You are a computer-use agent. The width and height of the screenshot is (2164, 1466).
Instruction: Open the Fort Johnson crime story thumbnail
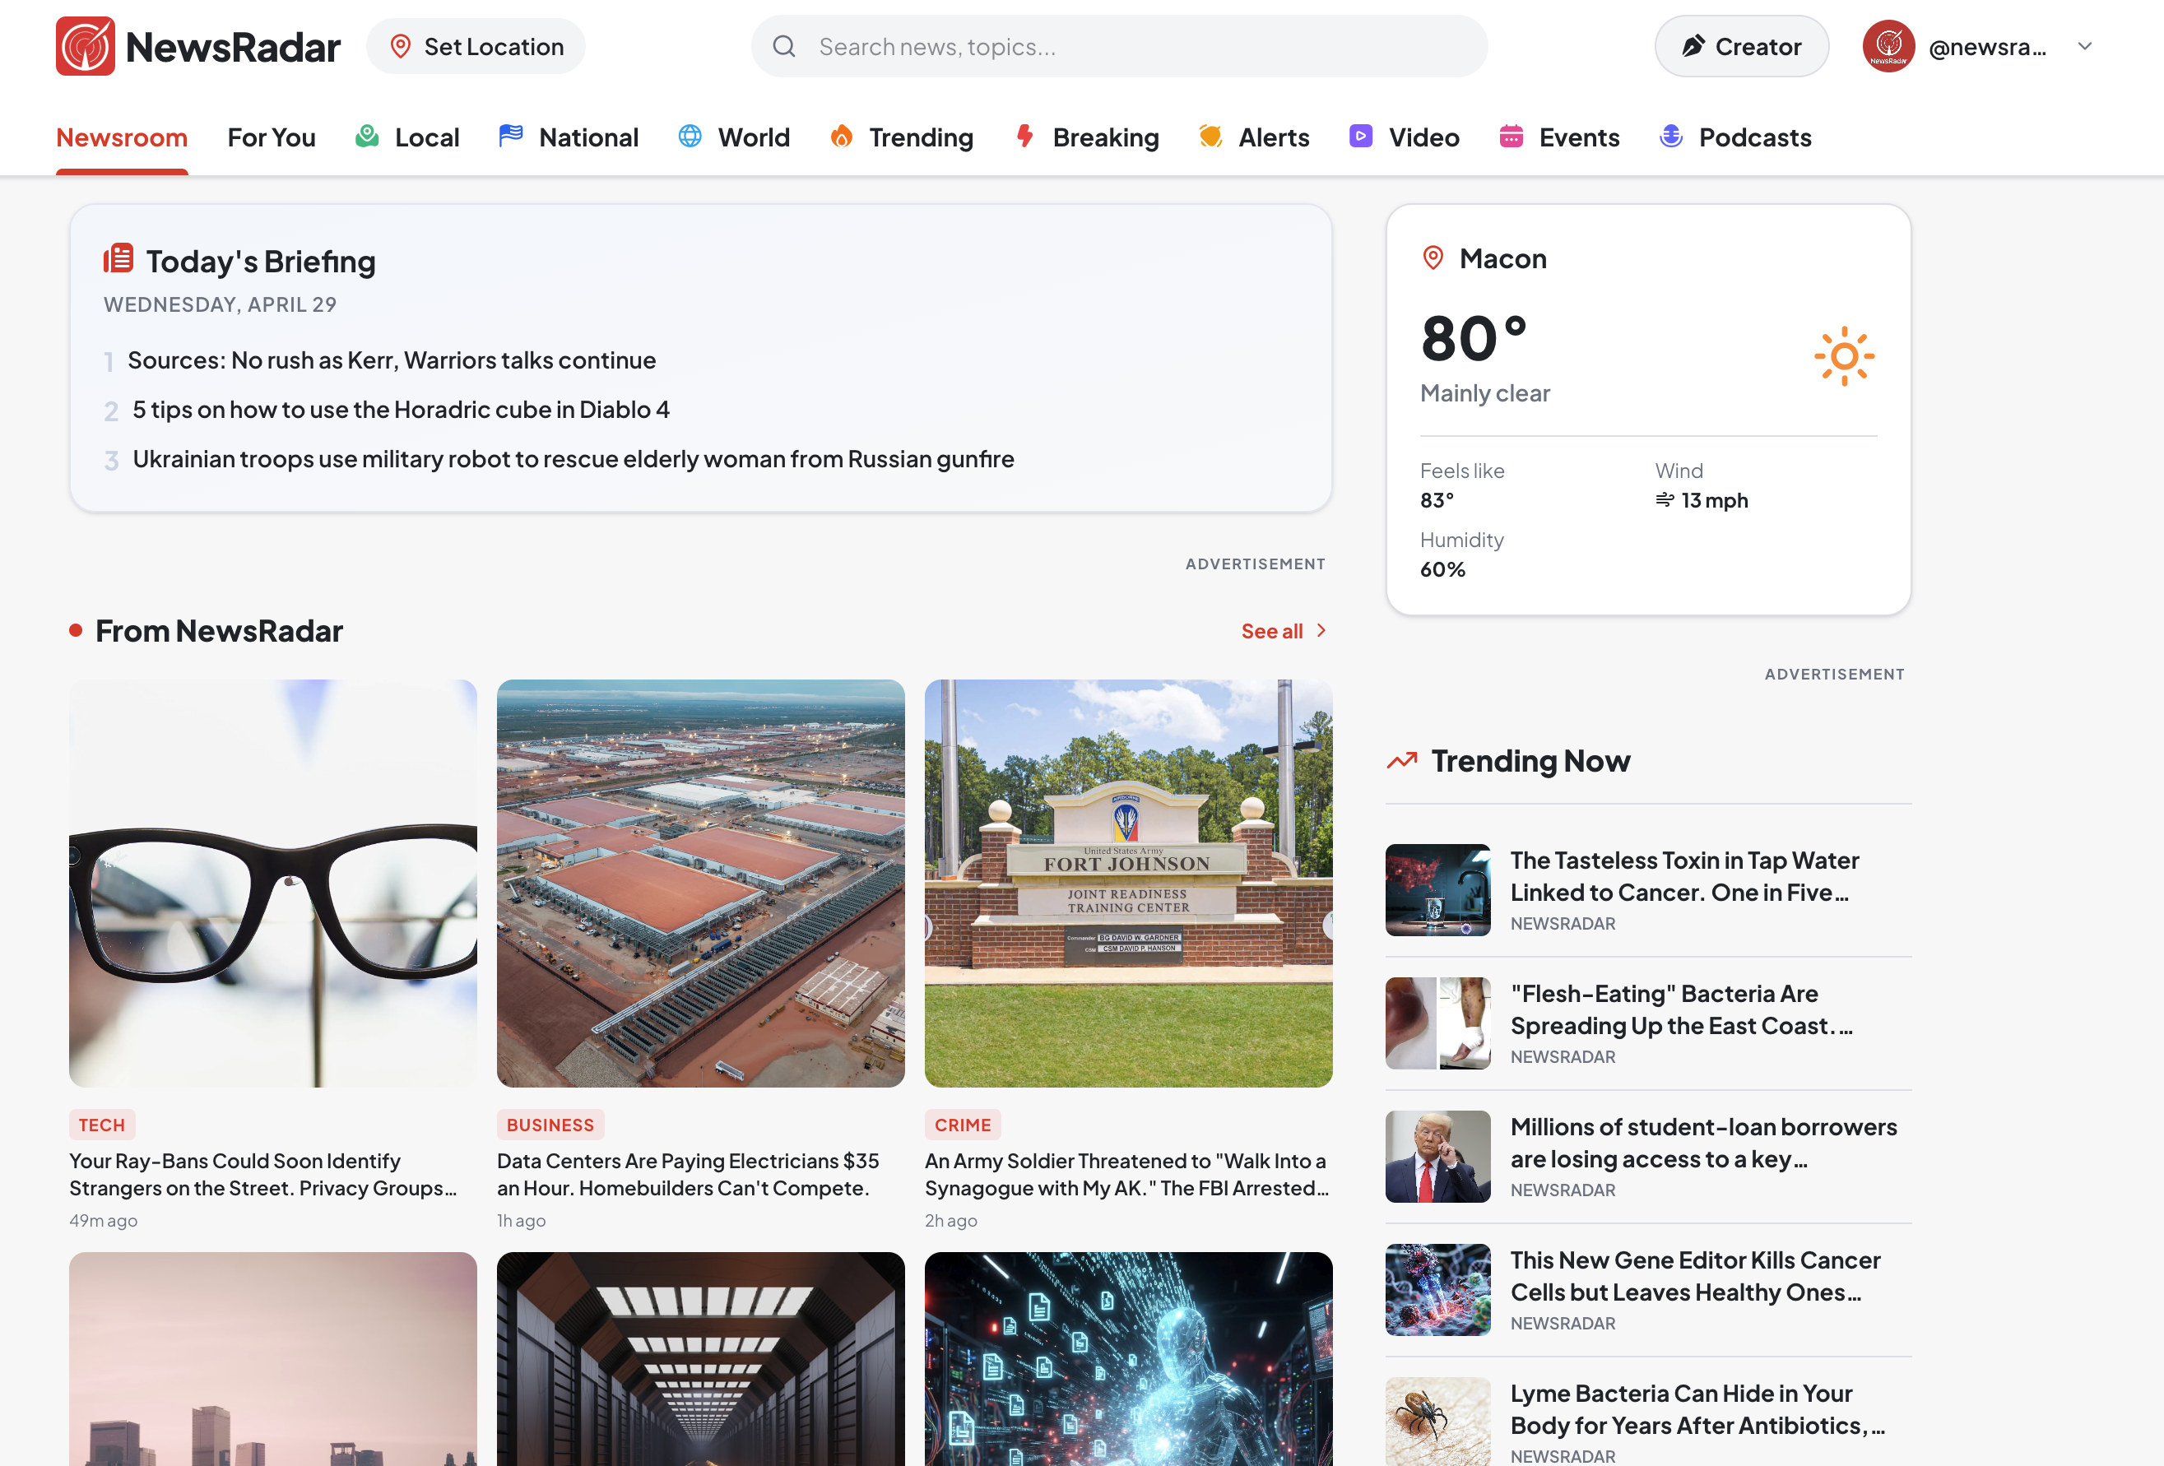point(1127,884)
